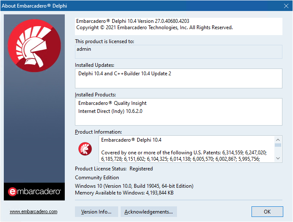Close the About Embarcadero Delphi dialog
The image size is (293, 222).
click(x=286, y=6)
